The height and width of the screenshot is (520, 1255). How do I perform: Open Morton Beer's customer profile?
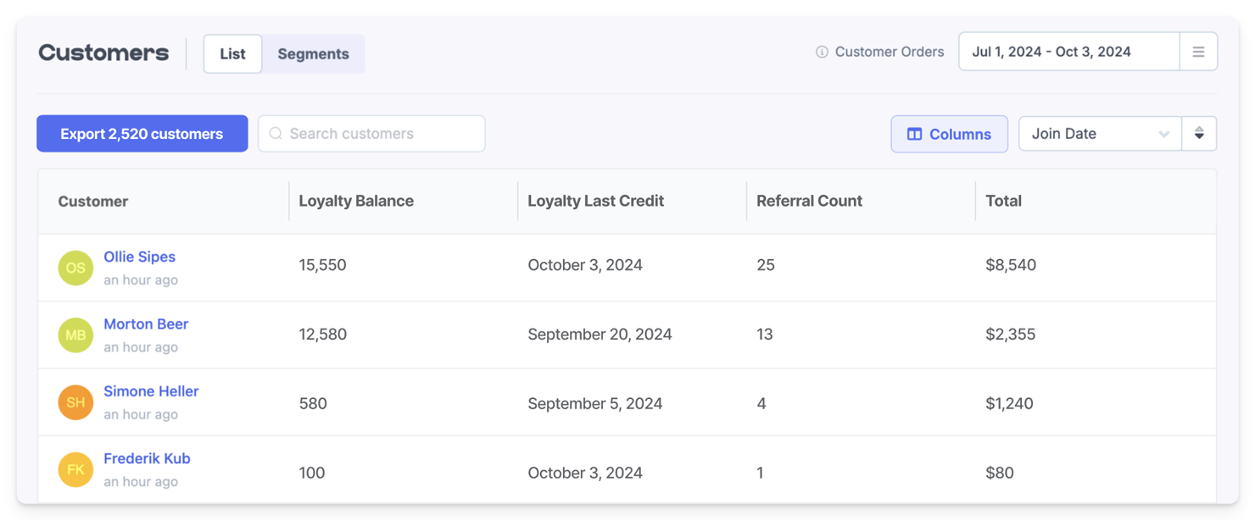pos(146,324)
